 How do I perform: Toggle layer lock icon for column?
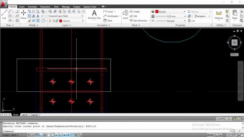57,21
